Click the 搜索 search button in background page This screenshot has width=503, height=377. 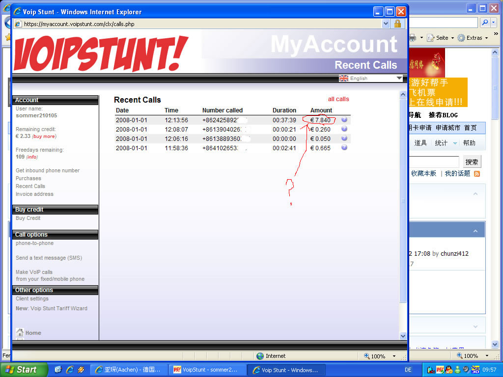(472, 162)
